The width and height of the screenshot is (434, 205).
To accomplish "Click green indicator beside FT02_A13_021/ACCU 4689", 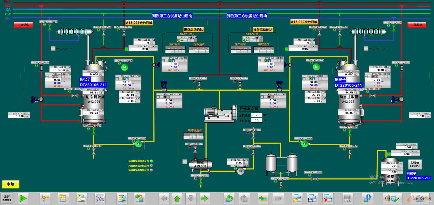I will (389, 154).
